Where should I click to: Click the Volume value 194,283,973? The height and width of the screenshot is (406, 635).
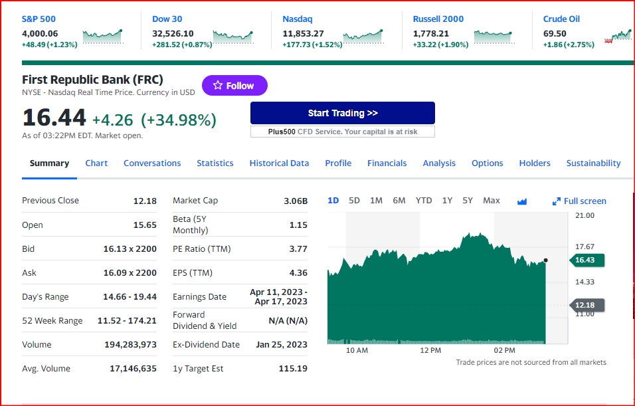click(x=130, y=344)
